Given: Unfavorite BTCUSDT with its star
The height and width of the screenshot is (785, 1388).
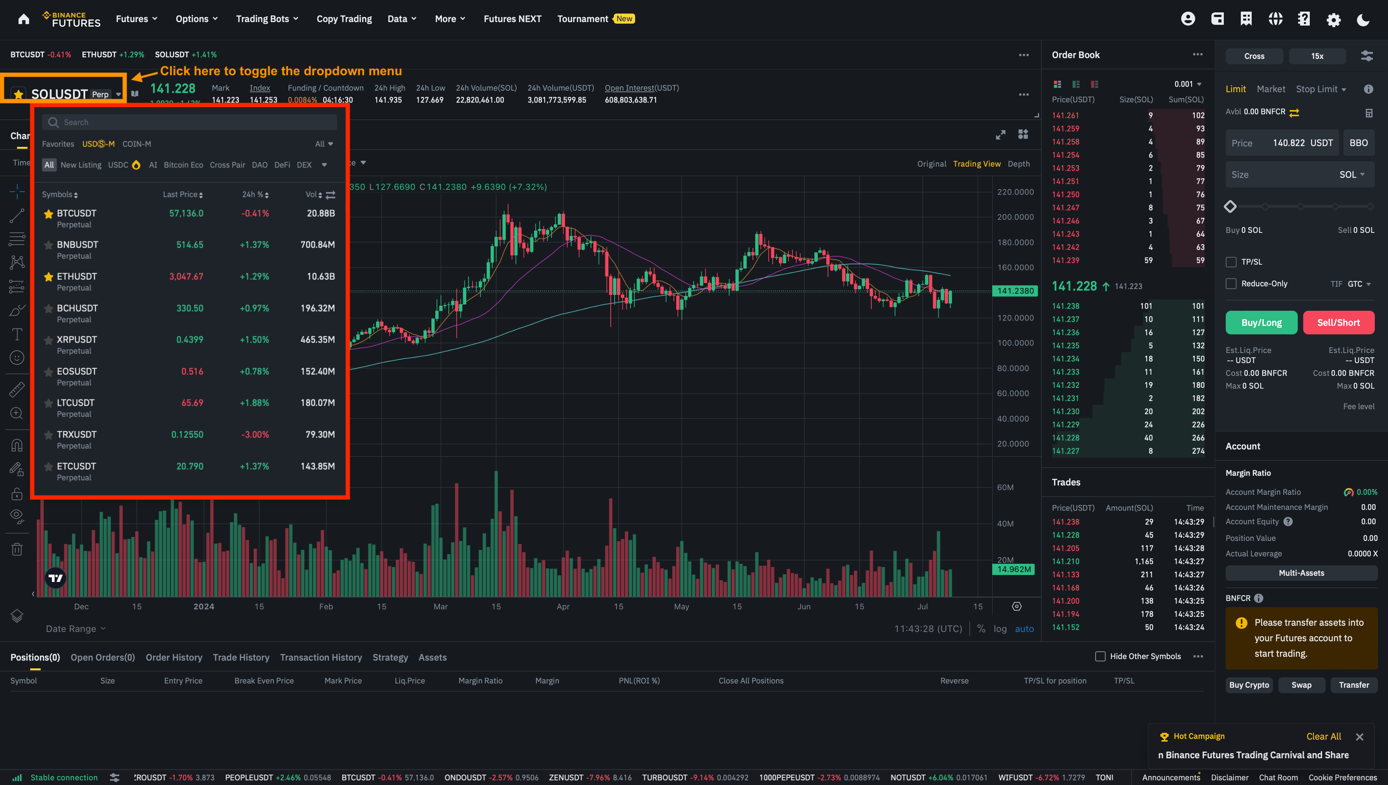Looking at the screenshot, I should pos(48,214).
